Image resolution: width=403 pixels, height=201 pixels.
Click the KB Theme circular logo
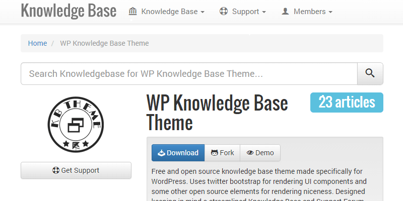76,124
